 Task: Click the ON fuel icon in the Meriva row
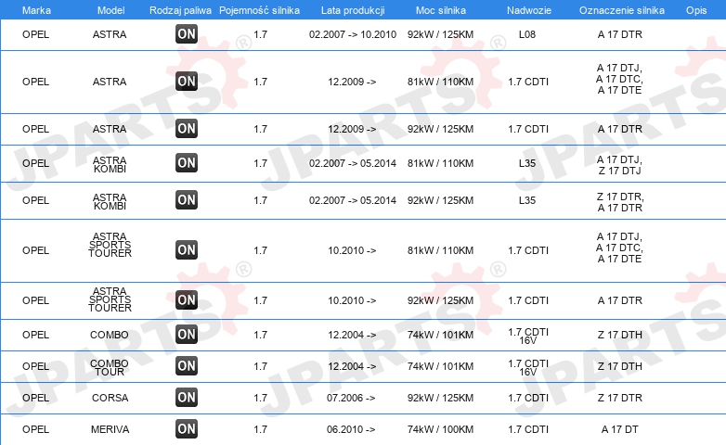(x=187, y=429)
